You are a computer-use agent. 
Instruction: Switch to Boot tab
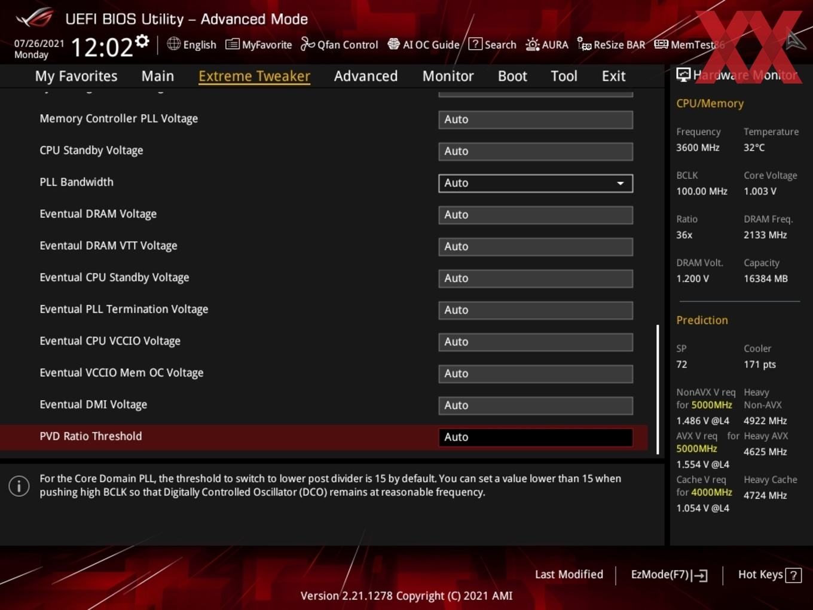click(x=512, y=76)
